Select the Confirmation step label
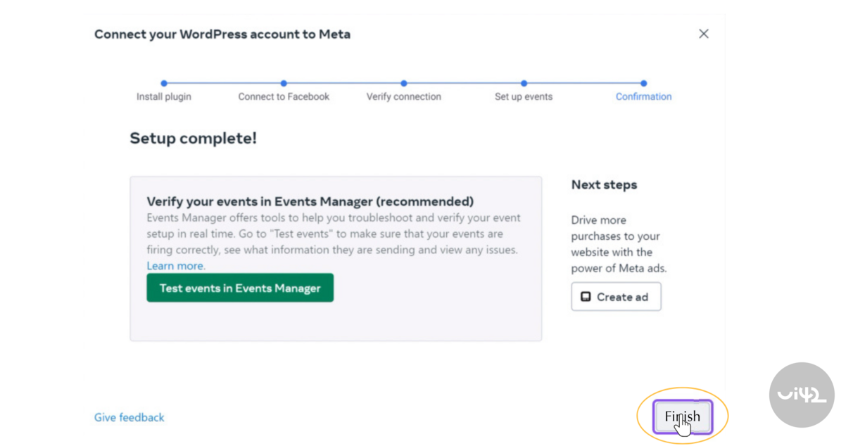The height and width of the screenshot is (446, 853). [x=643, y=97]
